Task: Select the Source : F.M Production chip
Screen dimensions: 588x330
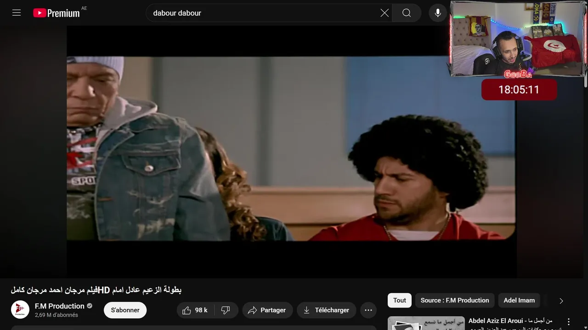Action: point(455,300)
